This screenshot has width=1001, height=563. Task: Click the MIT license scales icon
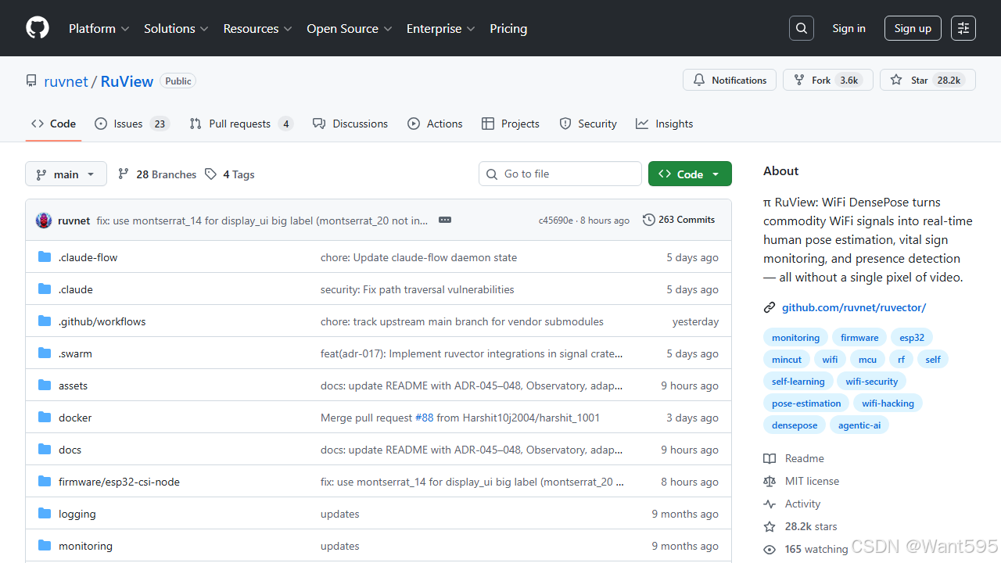(770, 482)
